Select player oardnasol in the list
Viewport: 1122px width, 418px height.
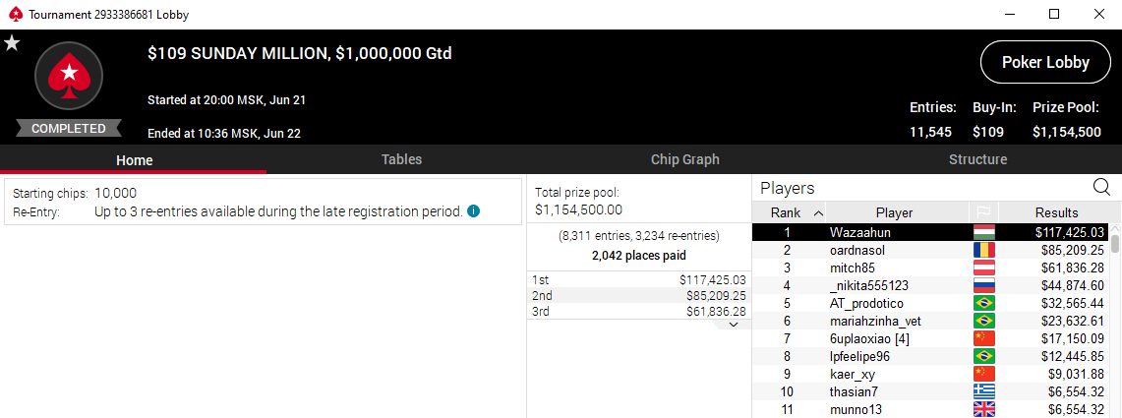tap(930, 251)
